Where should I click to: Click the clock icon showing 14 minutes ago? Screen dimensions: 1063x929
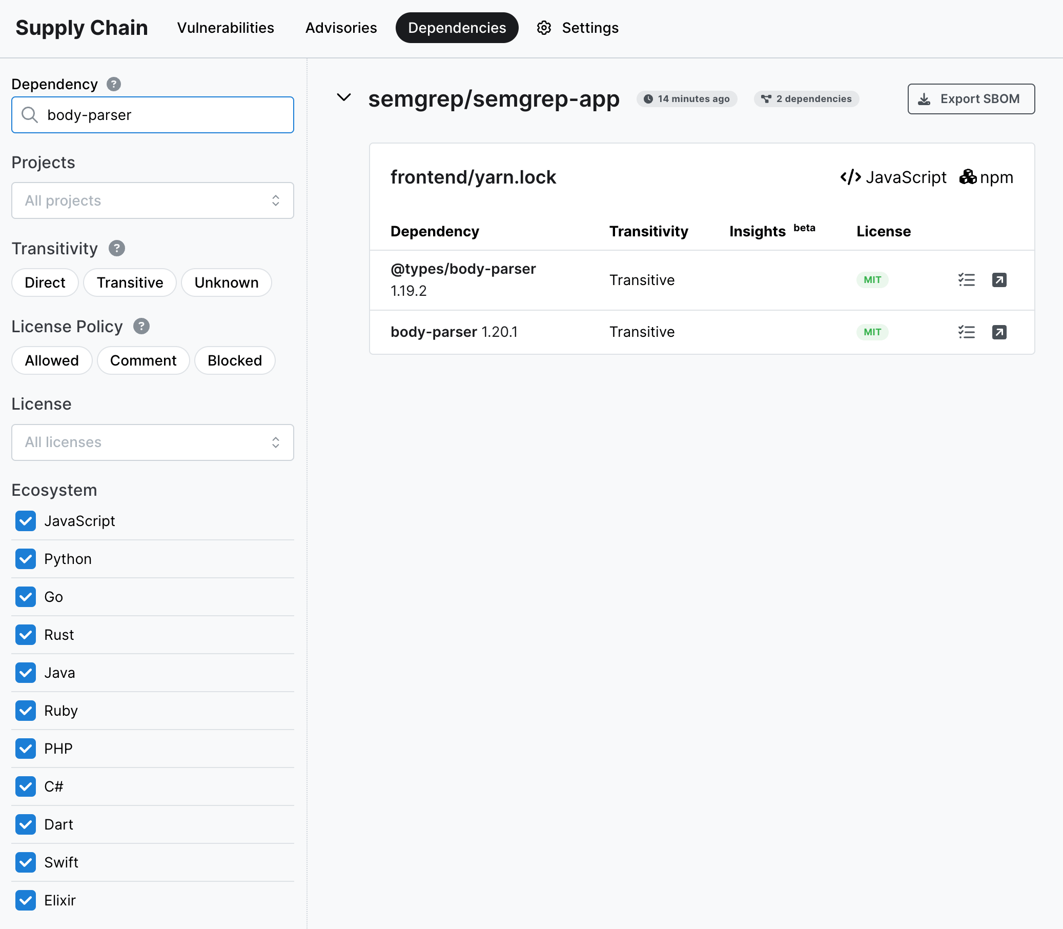pos(649,98)
